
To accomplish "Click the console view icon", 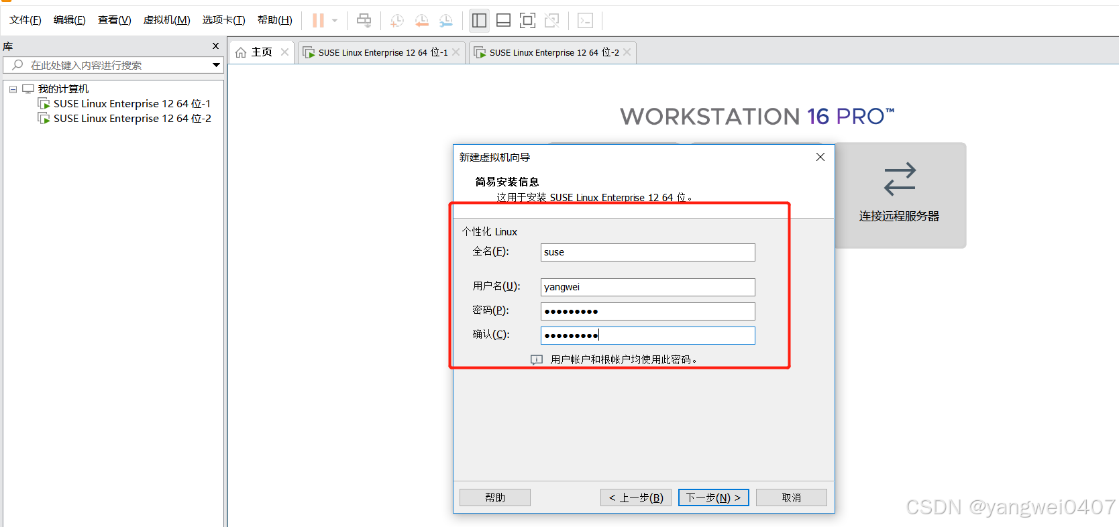I will coord(585,21).
